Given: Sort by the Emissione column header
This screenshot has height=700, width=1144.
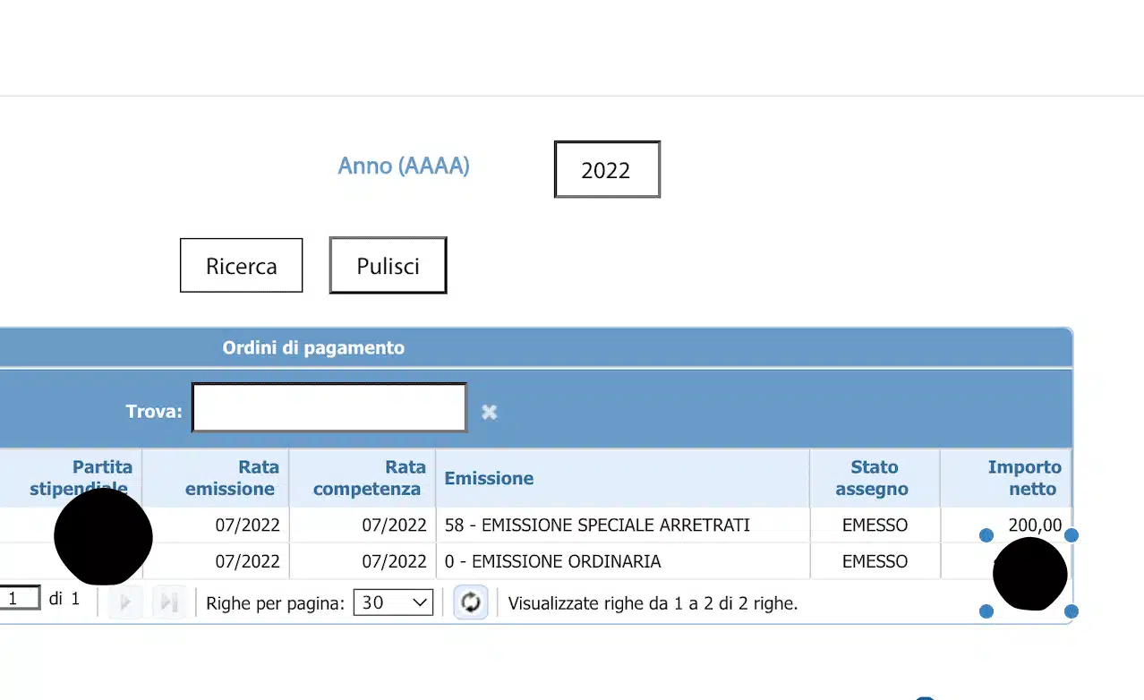Looking at the screenshot, I should (489, 478).
